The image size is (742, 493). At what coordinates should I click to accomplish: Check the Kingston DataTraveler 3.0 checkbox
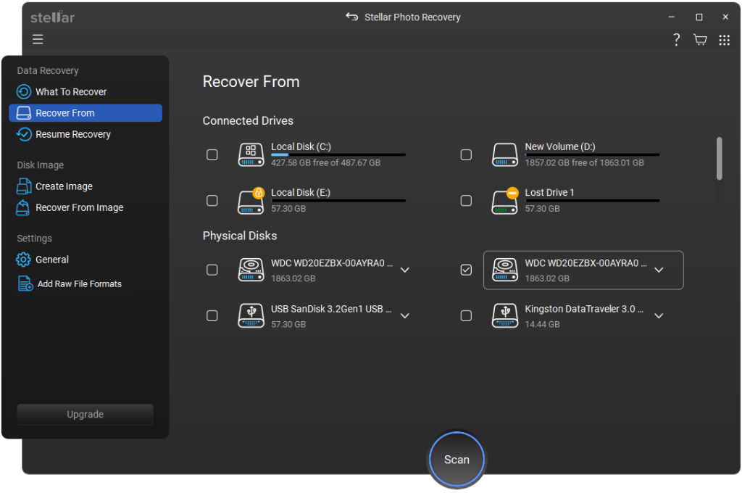(x=466, y=316)
